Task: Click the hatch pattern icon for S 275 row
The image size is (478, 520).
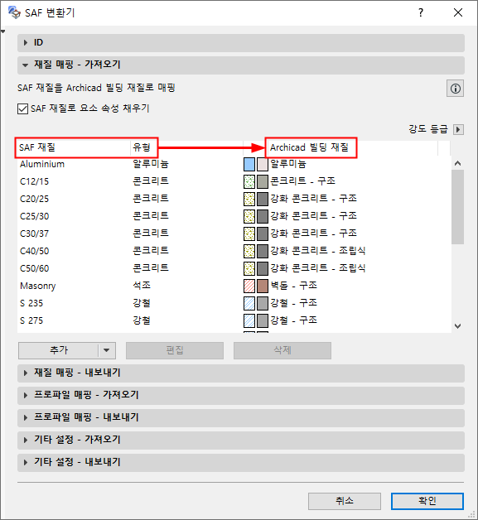Action: pyautogui.click(x=249, y=320)
